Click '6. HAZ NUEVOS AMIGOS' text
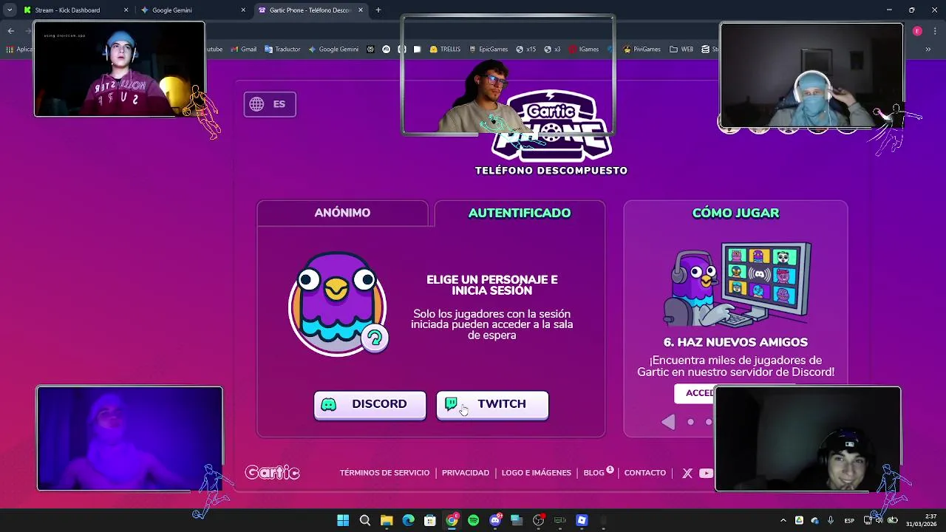 [735, 342]
